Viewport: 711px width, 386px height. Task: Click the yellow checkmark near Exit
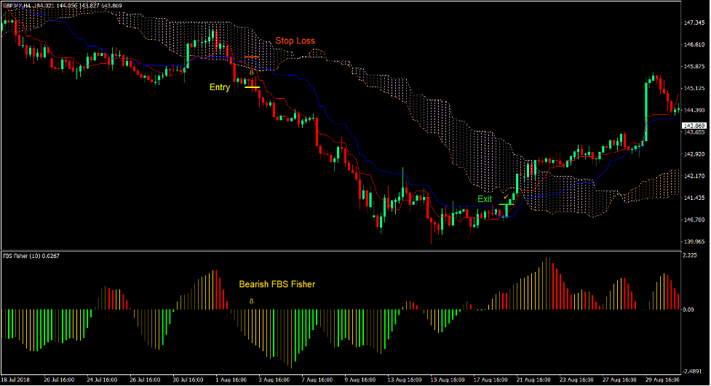coord(506,197)
